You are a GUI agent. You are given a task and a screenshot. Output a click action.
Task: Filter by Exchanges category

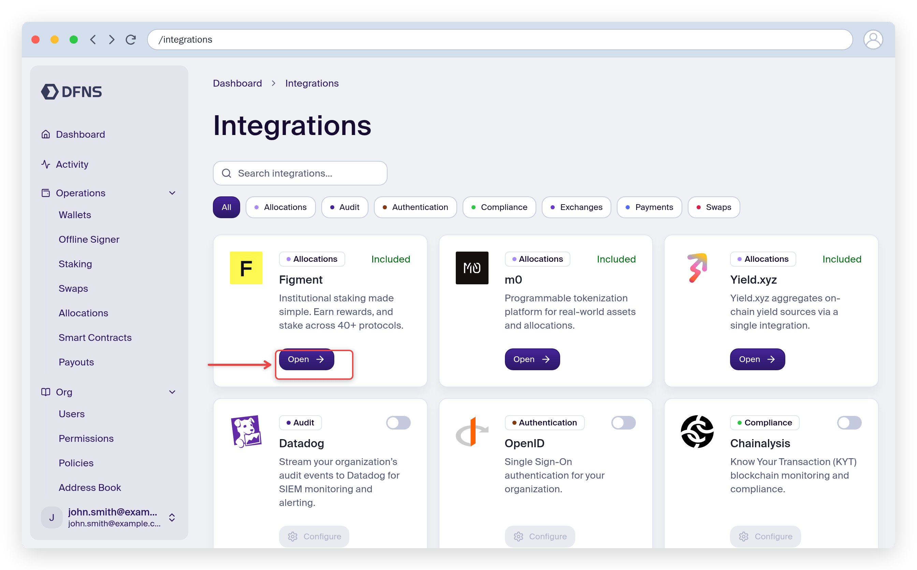click(x=577, y=207)
